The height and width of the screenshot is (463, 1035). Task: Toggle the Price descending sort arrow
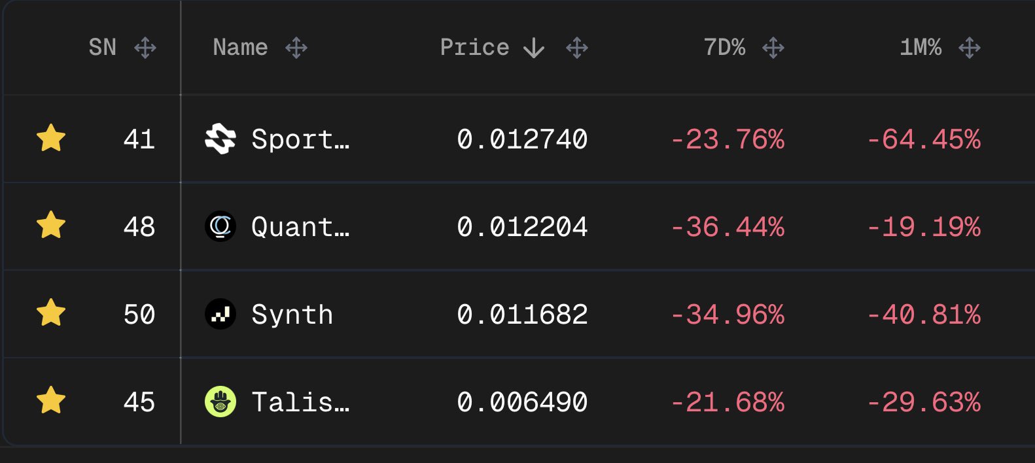[x=534, y=48]
